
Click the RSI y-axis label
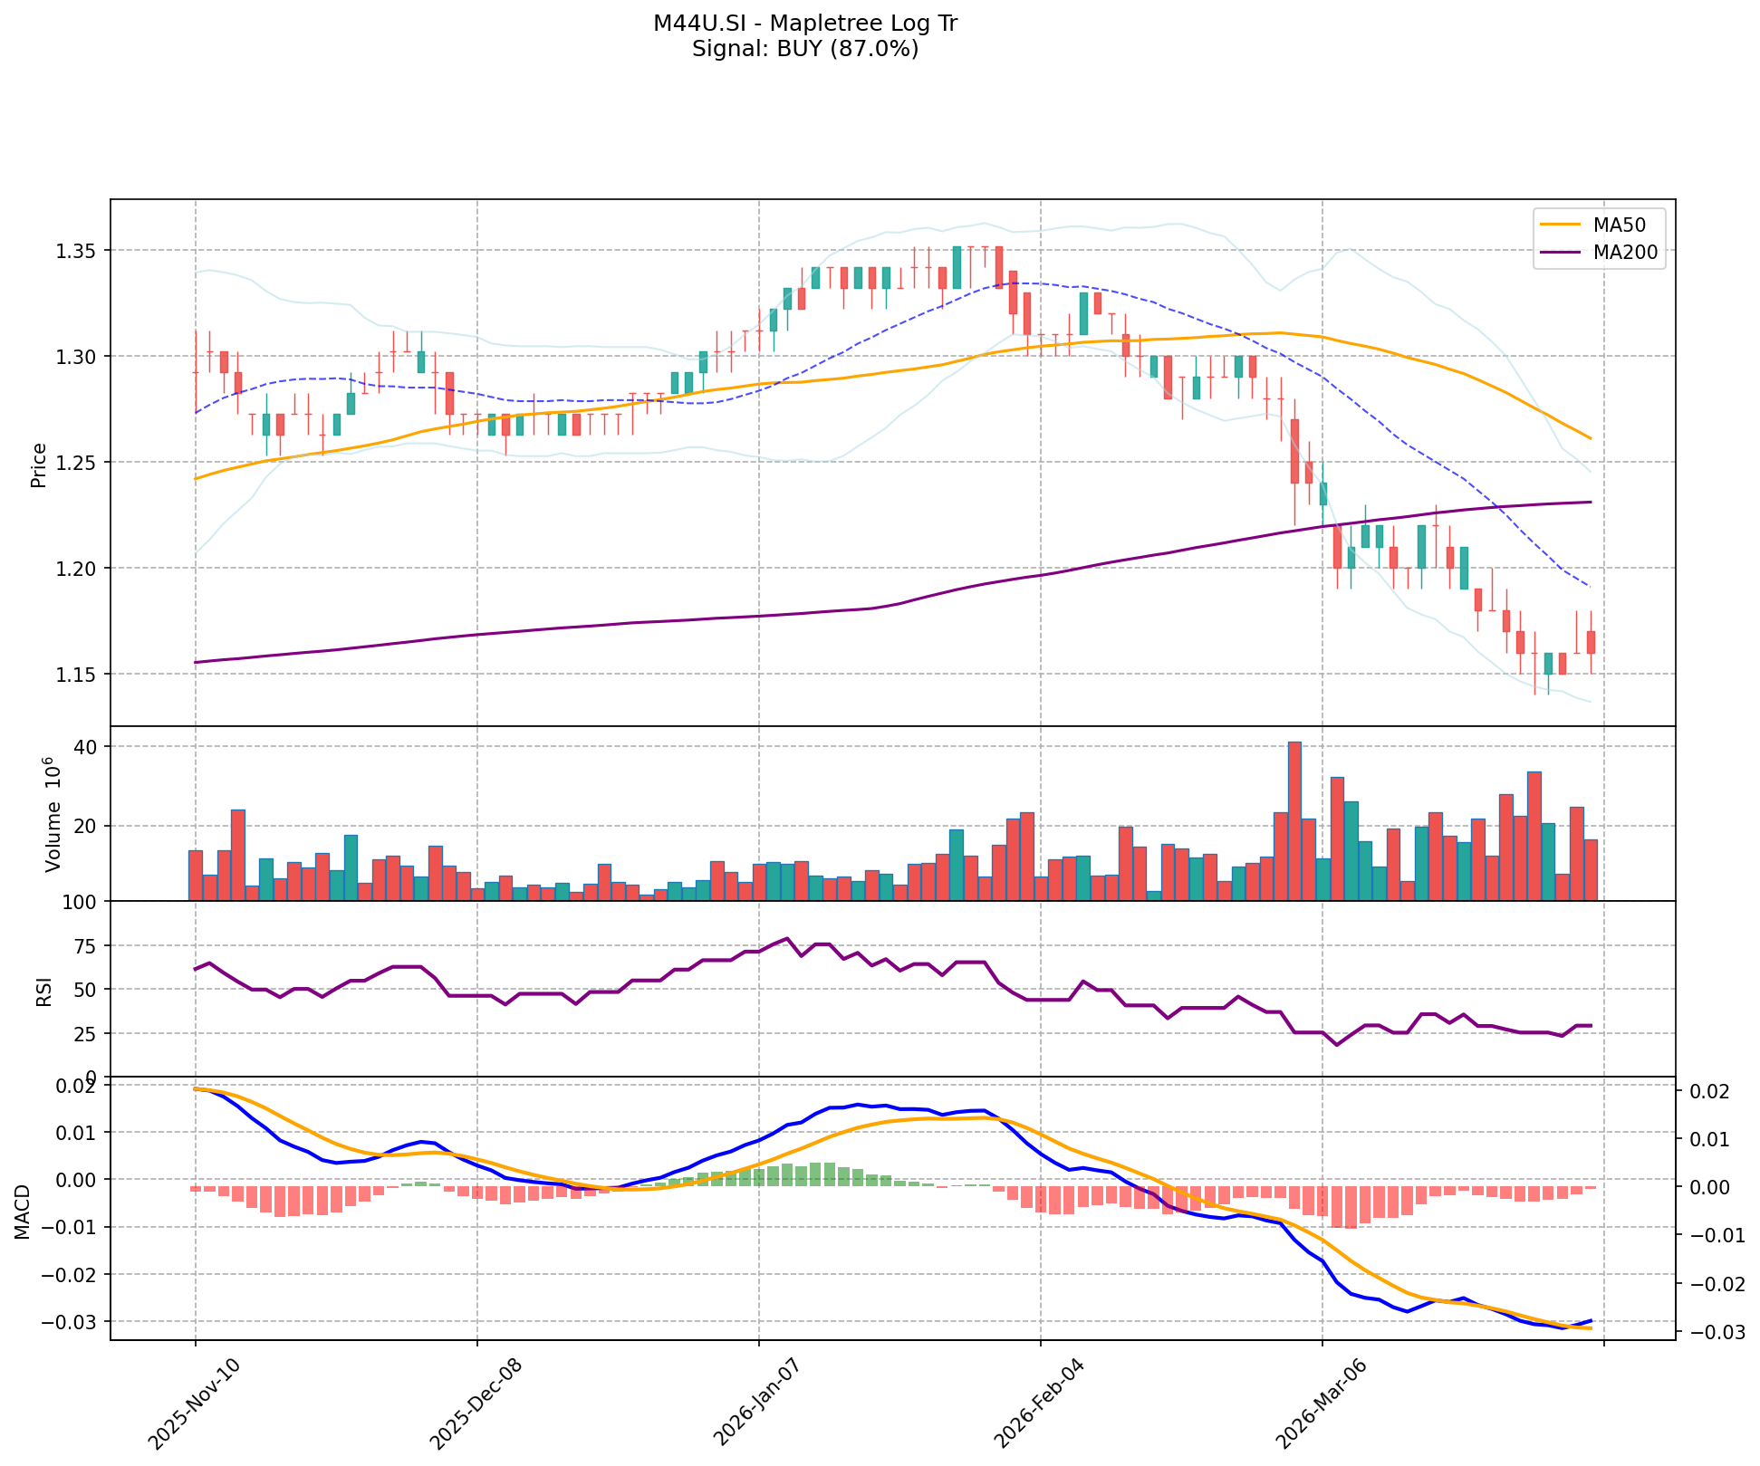pos(43,991)
